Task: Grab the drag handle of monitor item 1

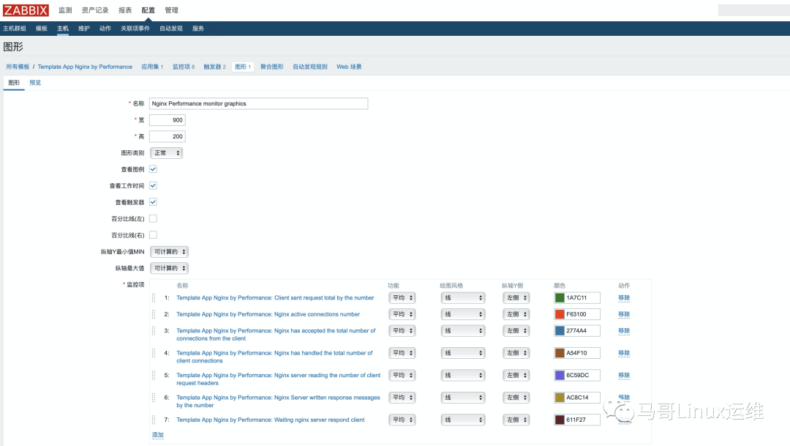Action: click(154, 297)
